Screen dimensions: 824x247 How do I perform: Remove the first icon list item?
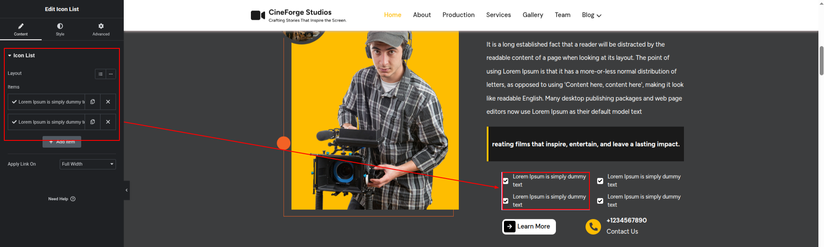[x=108, y=102]
